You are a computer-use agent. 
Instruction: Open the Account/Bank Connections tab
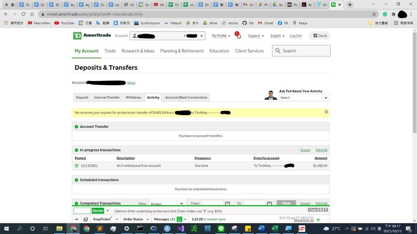[x=186, y=97]
